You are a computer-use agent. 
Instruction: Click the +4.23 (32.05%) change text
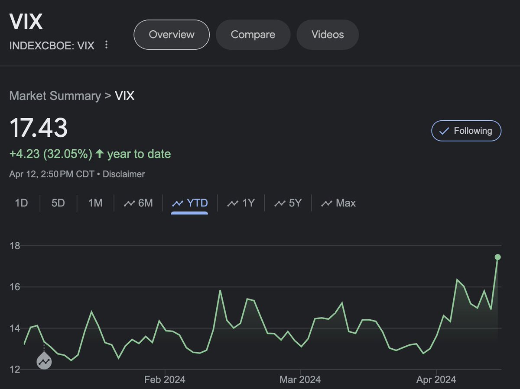pyautogui.click(x=51, y=154)
